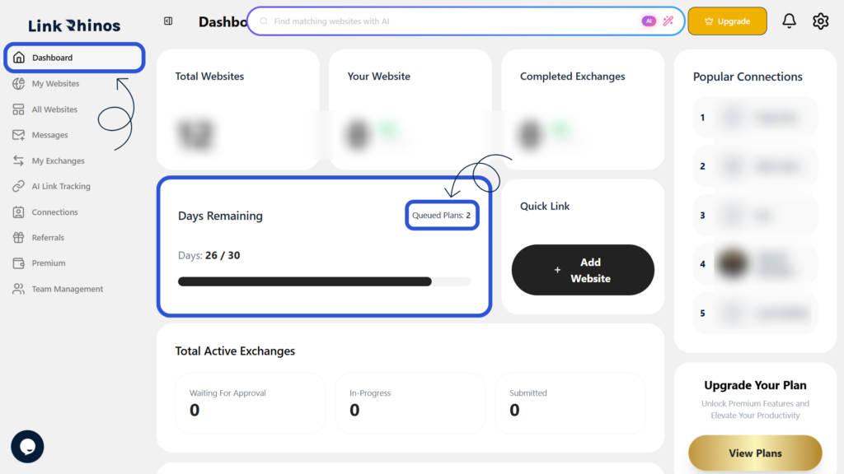Click the yellow Upgrade button
The image size is (844, 474).
tap(727, 21)
